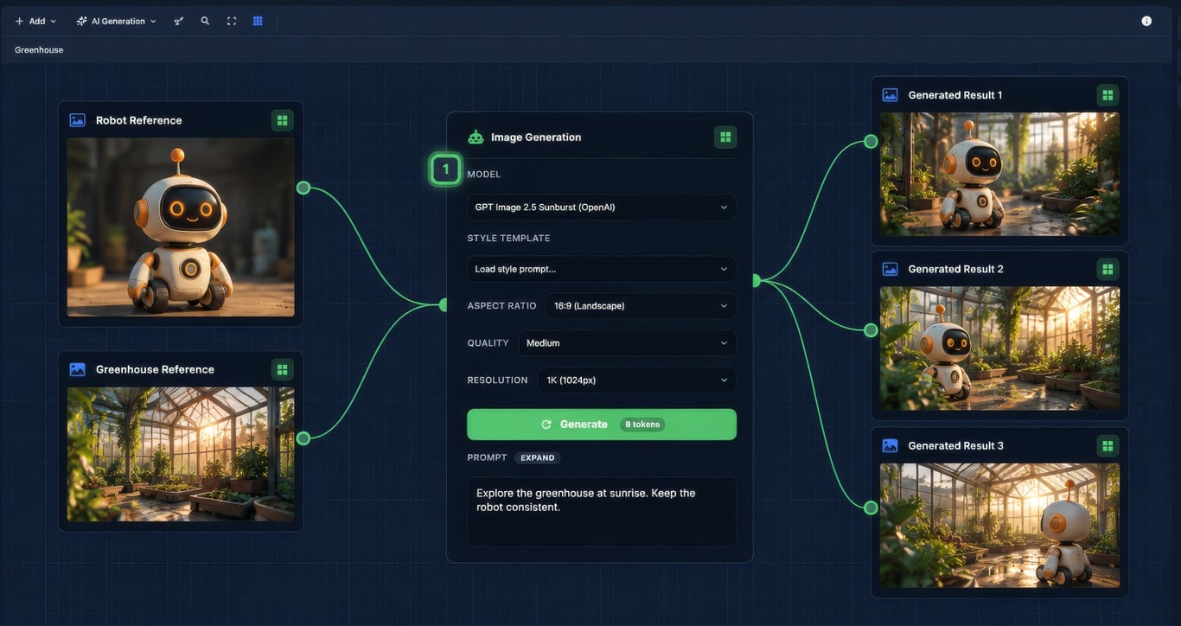Open the Aspect Ratio 16:9 dropdown
The image size is (1181, 626).
(x=642, y=306)
